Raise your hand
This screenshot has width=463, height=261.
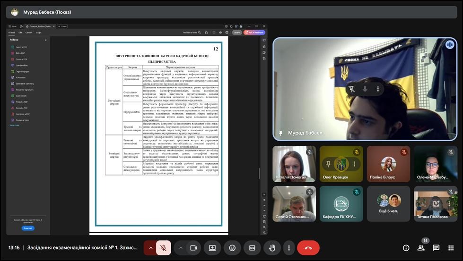(272, 248)
